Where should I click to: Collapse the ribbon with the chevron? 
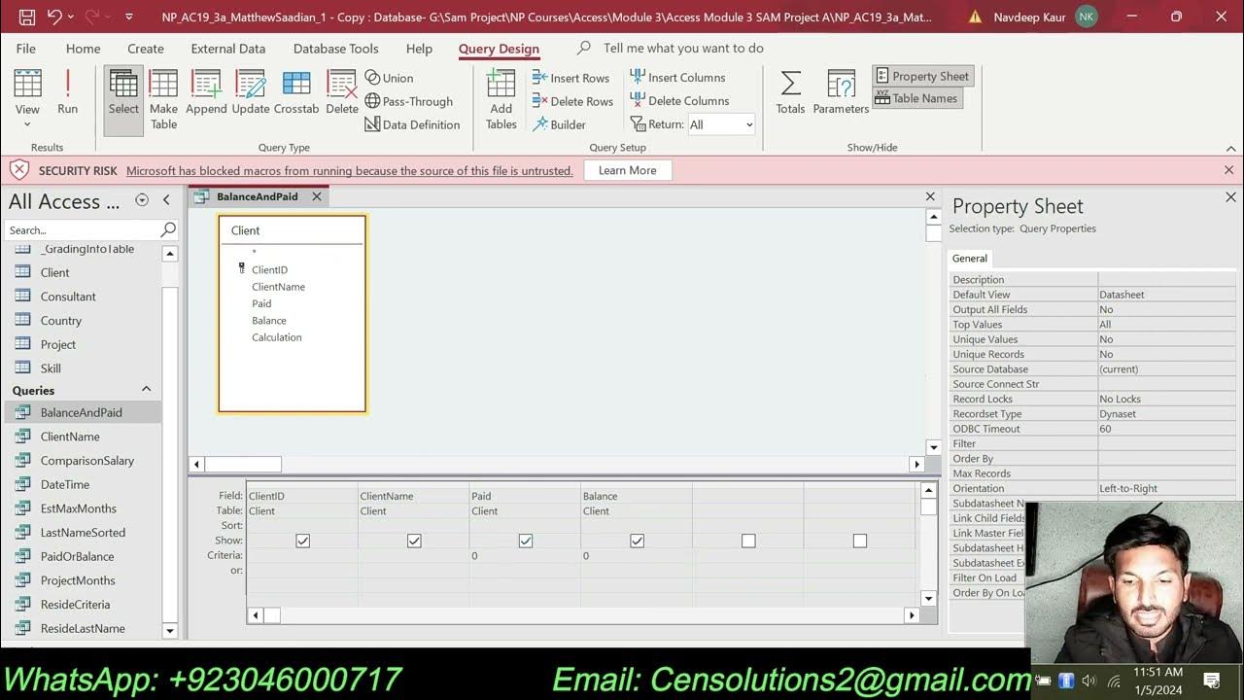pos(1230,148)
